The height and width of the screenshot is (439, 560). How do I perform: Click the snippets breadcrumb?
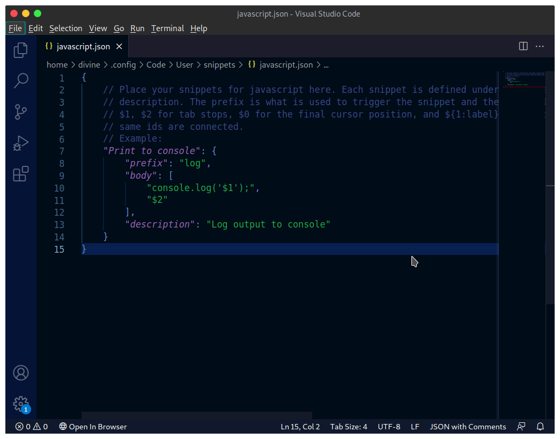click(x=219, y=64)
